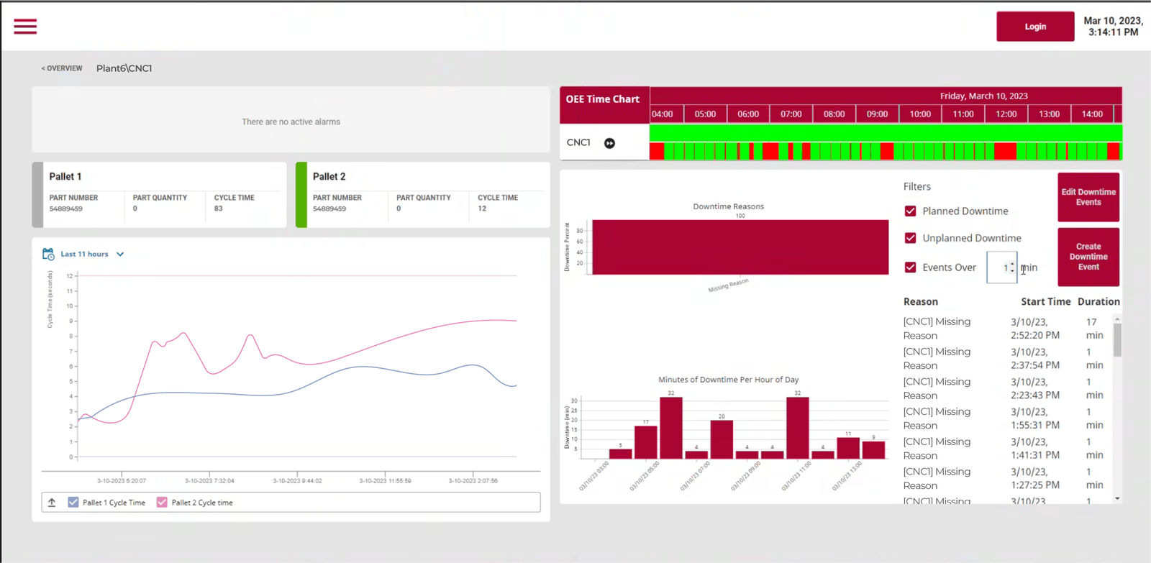
Task: Increase the Events Over minutes stepper
Action: tap(1012, 264)
